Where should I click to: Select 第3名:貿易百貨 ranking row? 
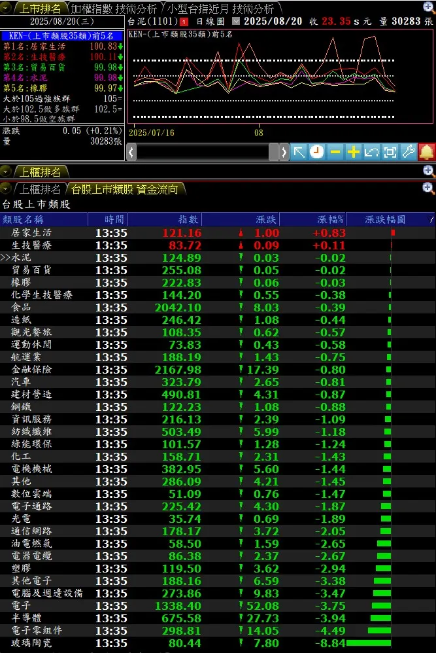pyautogui.click(x=62, y=67)
